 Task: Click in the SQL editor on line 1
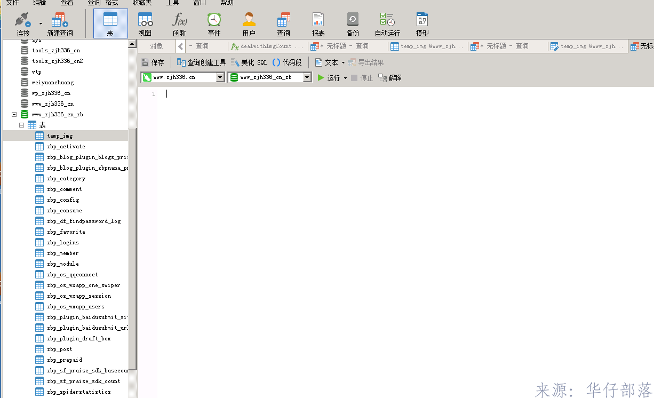coord(405,94)
